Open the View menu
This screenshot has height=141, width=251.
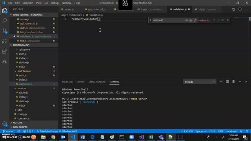click(x=38, y=3)
